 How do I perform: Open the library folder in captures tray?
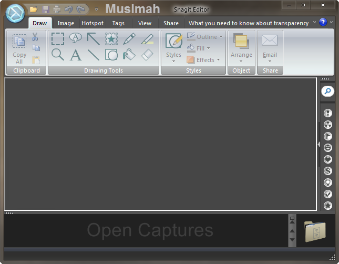(x=315, y=230)
